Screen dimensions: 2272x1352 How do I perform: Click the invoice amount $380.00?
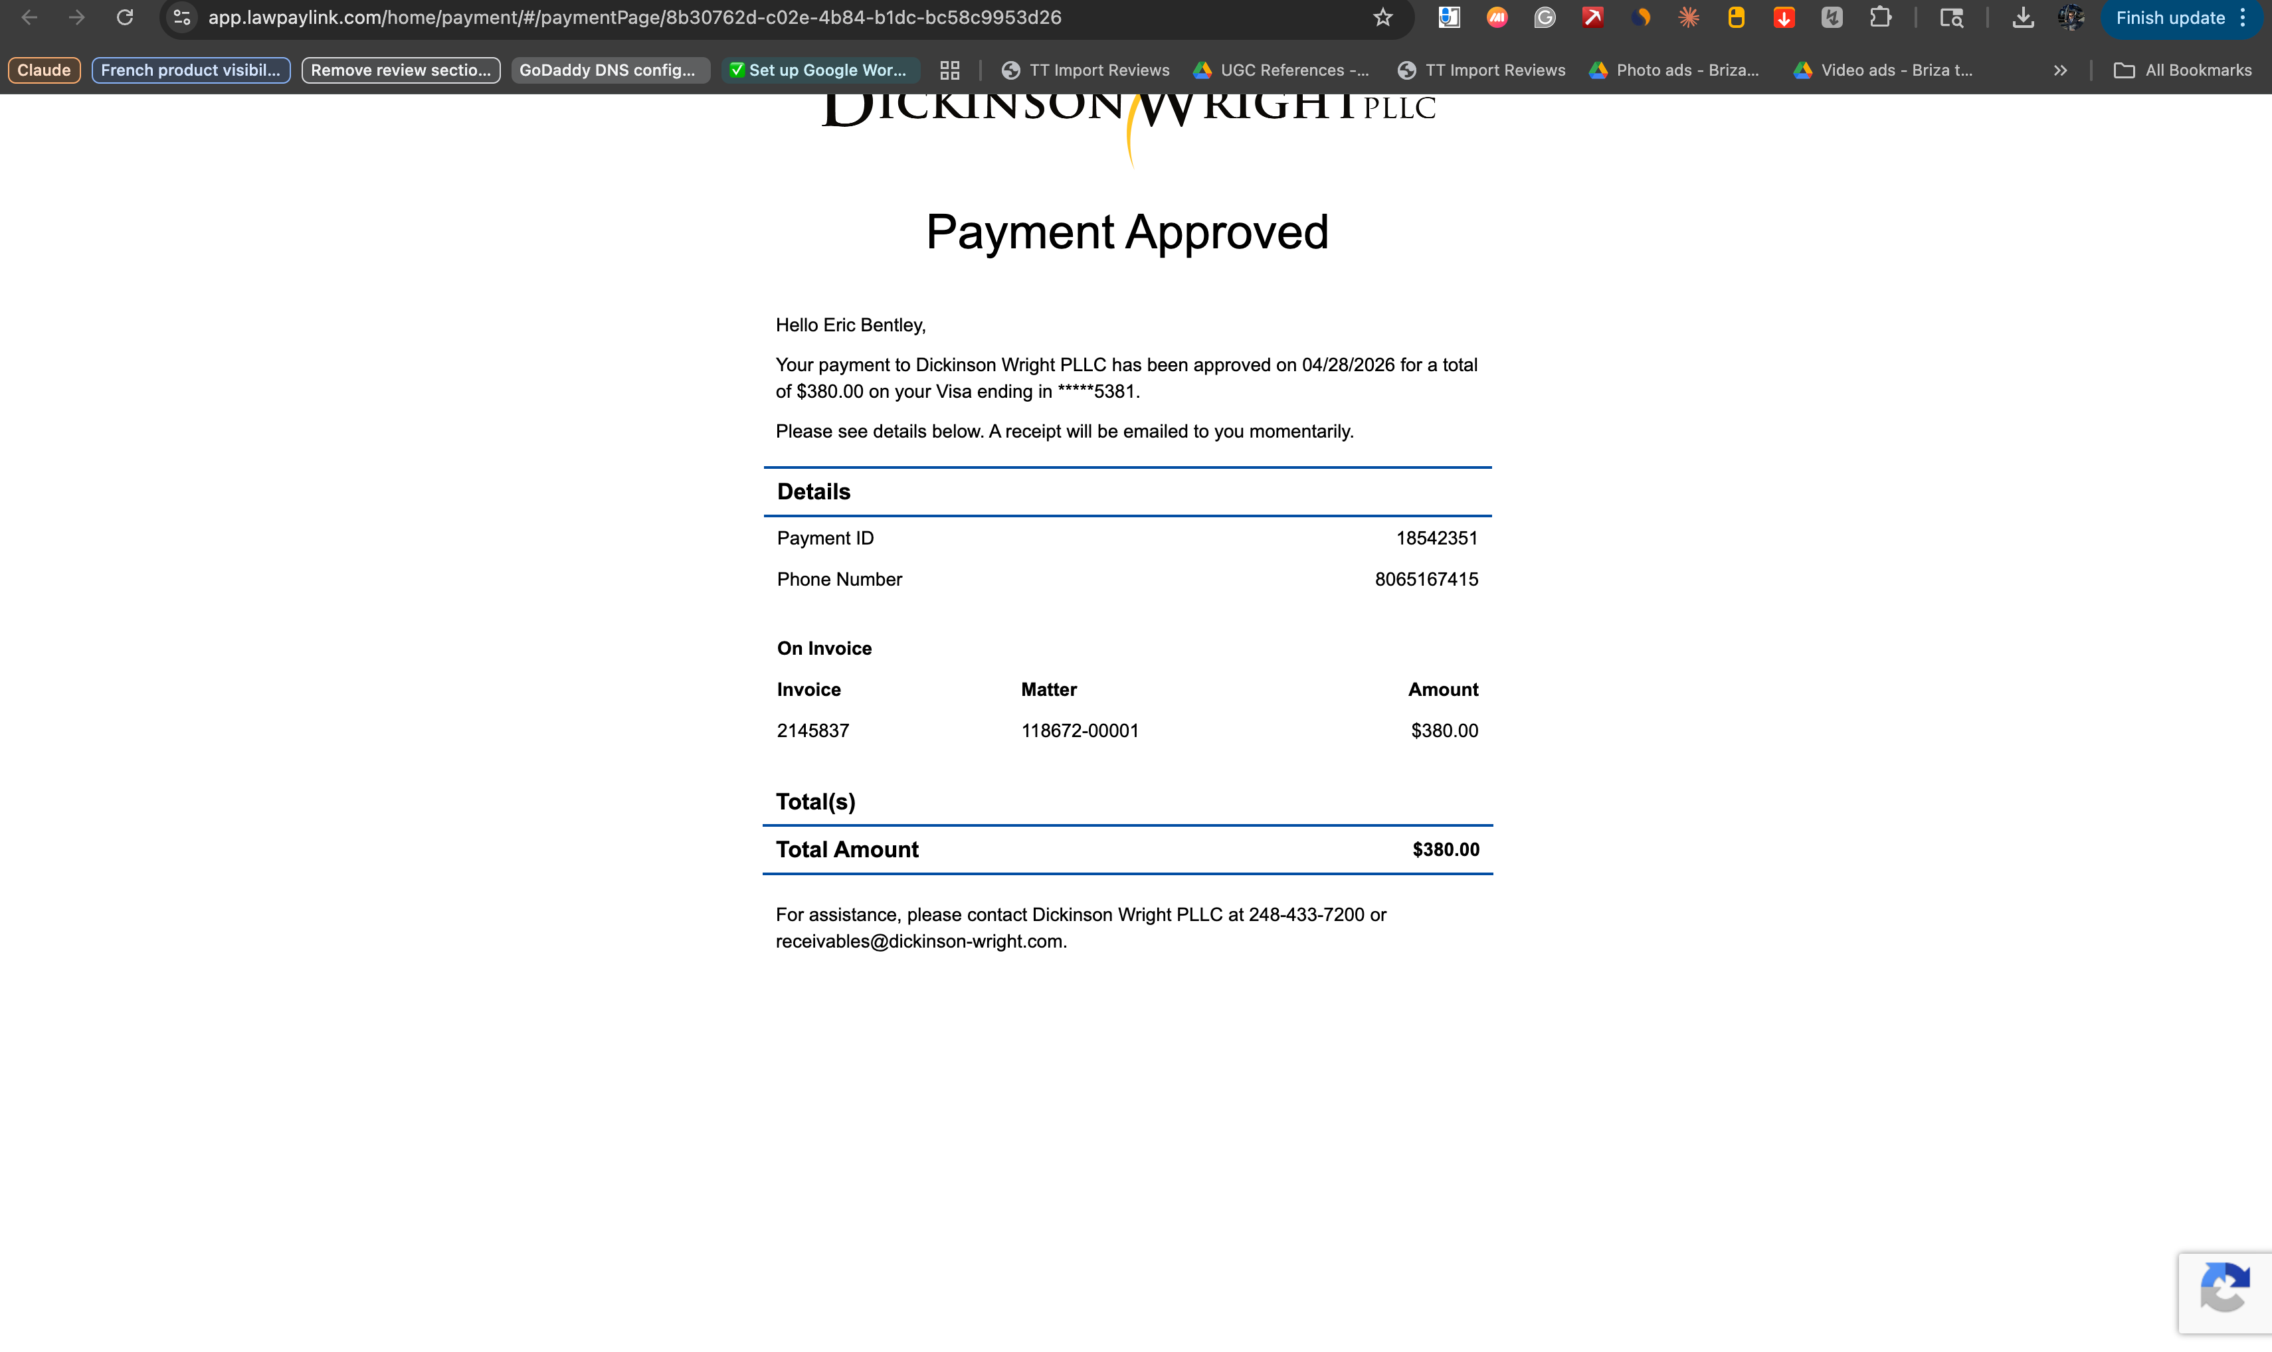pyautogui.click(x=1444, y=730)
